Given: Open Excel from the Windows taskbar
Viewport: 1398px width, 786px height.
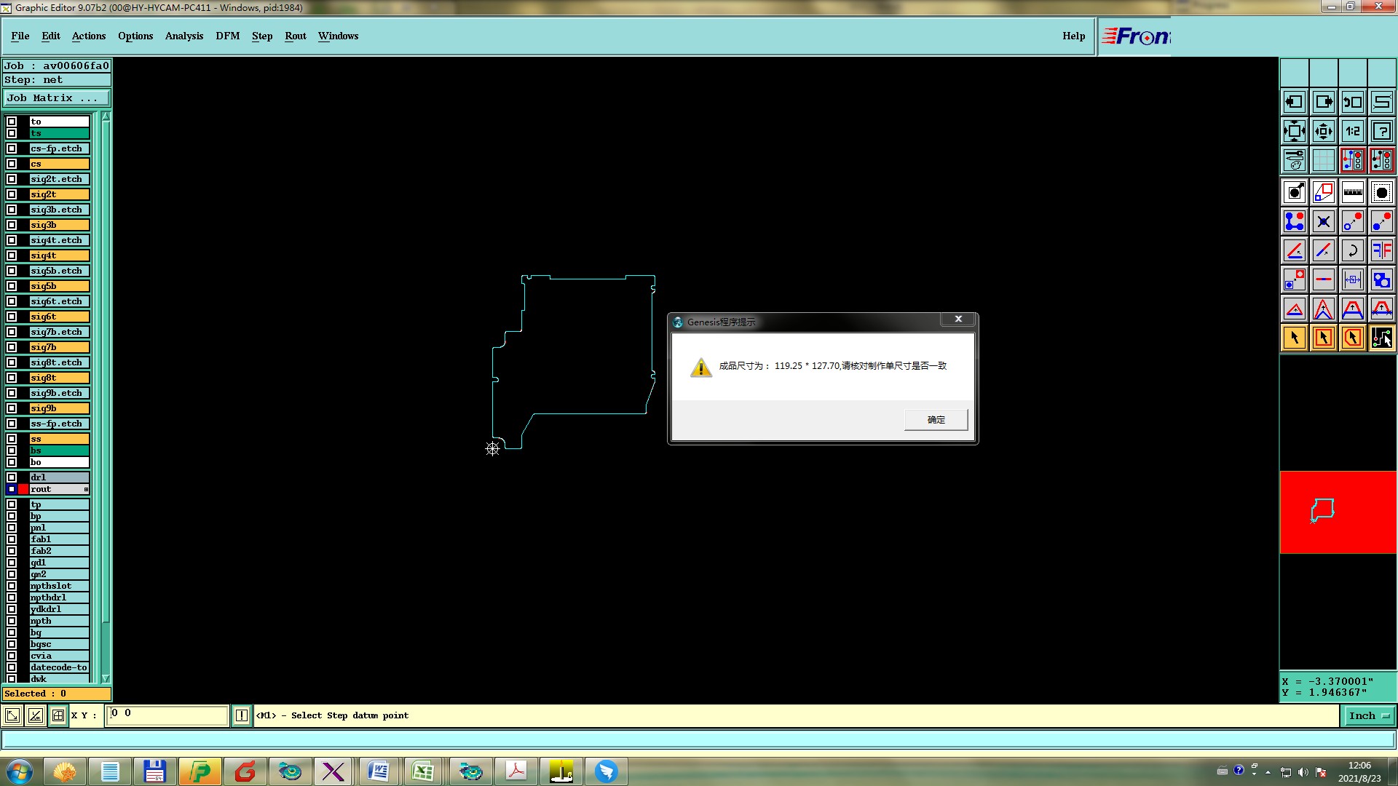Looking at the screenshot, I should 423,771.
